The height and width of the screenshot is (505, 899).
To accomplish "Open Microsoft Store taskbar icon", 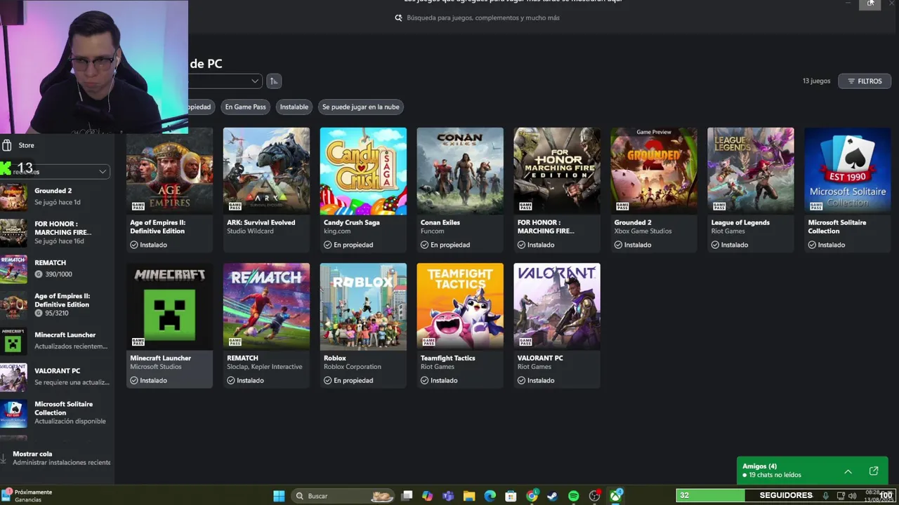I will [x=511, y=496].
